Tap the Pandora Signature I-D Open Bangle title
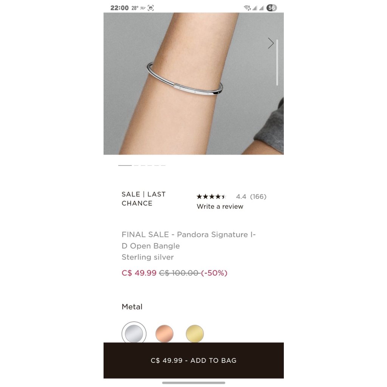The width and height of the screenshot is (387, 387). tap(189, 240)
